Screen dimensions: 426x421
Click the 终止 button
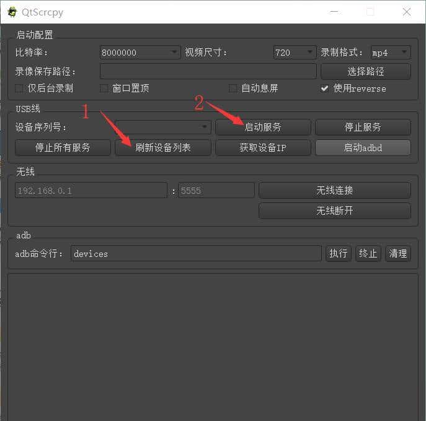click(368, 254)
